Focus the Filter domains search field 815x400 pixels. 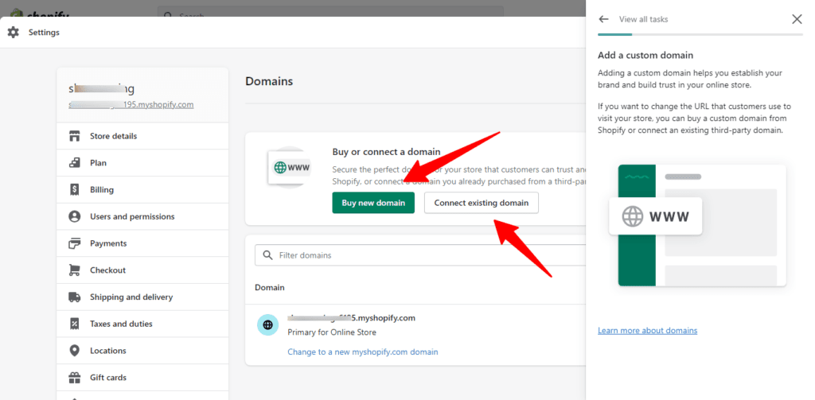(x=420, y=255)
